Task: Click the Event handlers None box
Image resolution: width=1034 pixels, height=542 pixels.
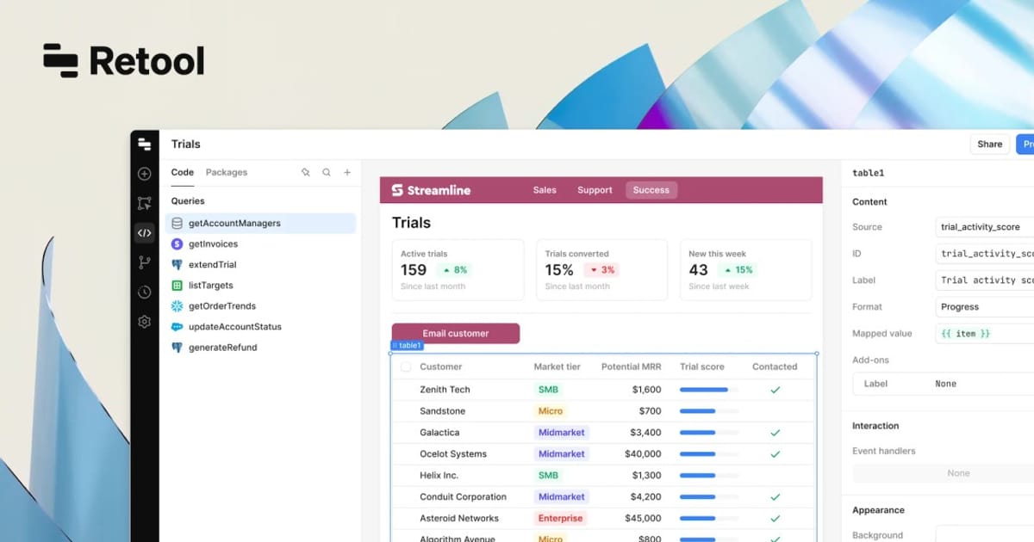Action: click(943, 473)
